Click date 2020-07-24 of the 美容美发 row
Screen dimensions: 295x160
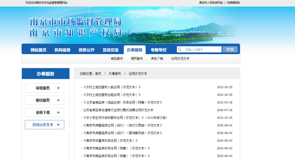[225, 110]
